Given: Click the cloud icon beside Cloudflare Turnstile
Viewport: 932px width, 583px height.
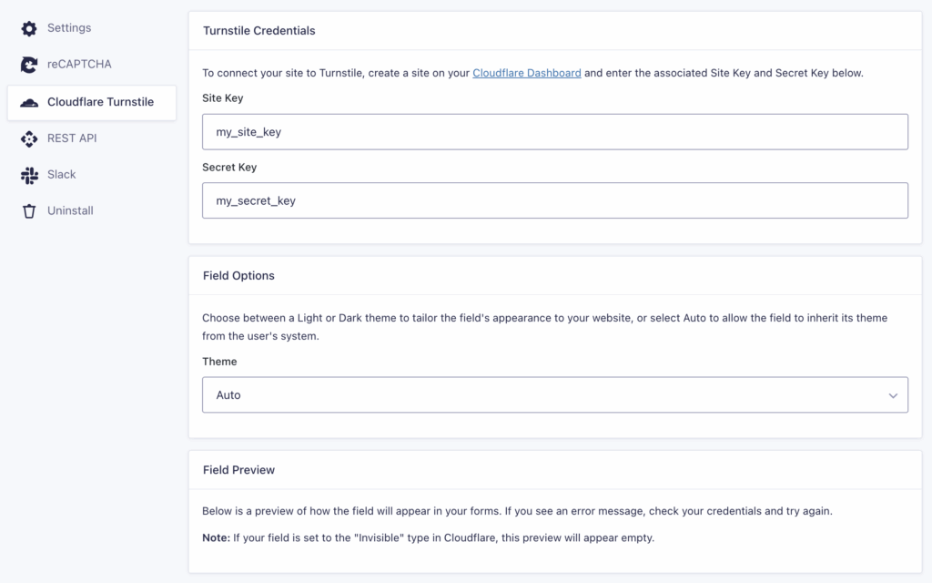Looking at the screenshot, I should tap(28, 102).
